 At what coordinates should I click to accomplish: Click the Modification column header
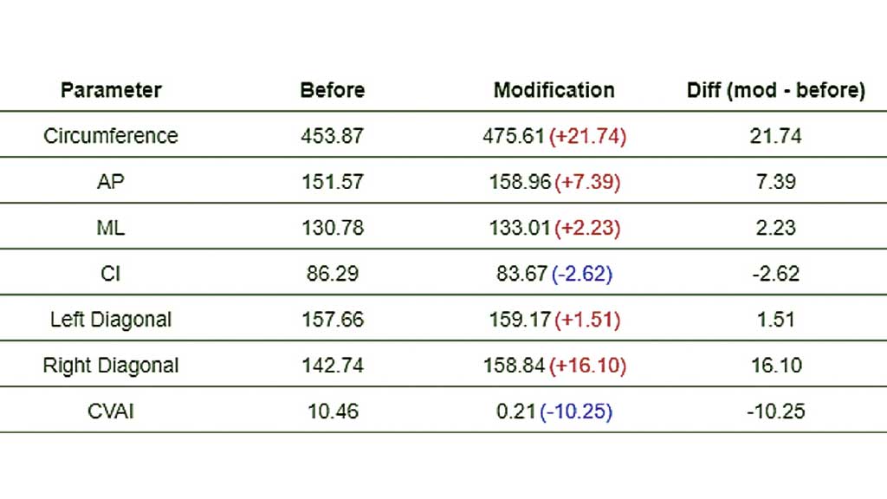pyautogui.click(x=554, y=90)
